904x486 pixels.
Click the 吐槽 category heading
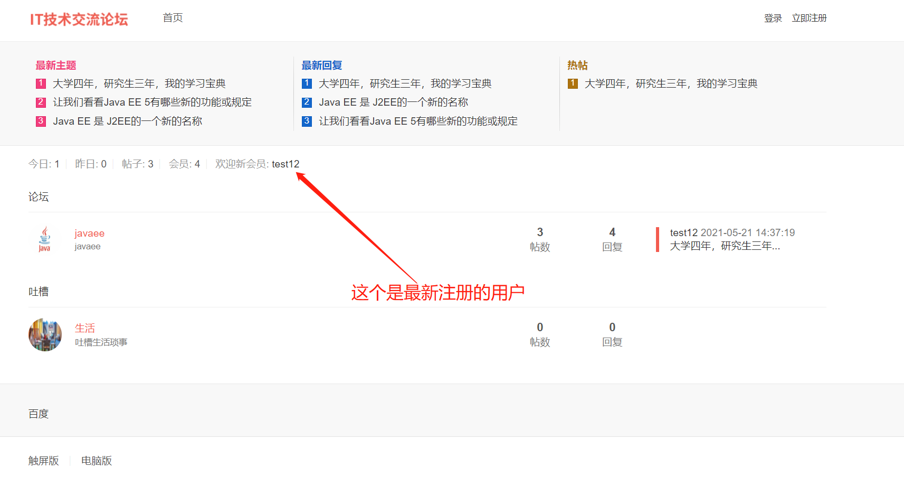point(39,292)
